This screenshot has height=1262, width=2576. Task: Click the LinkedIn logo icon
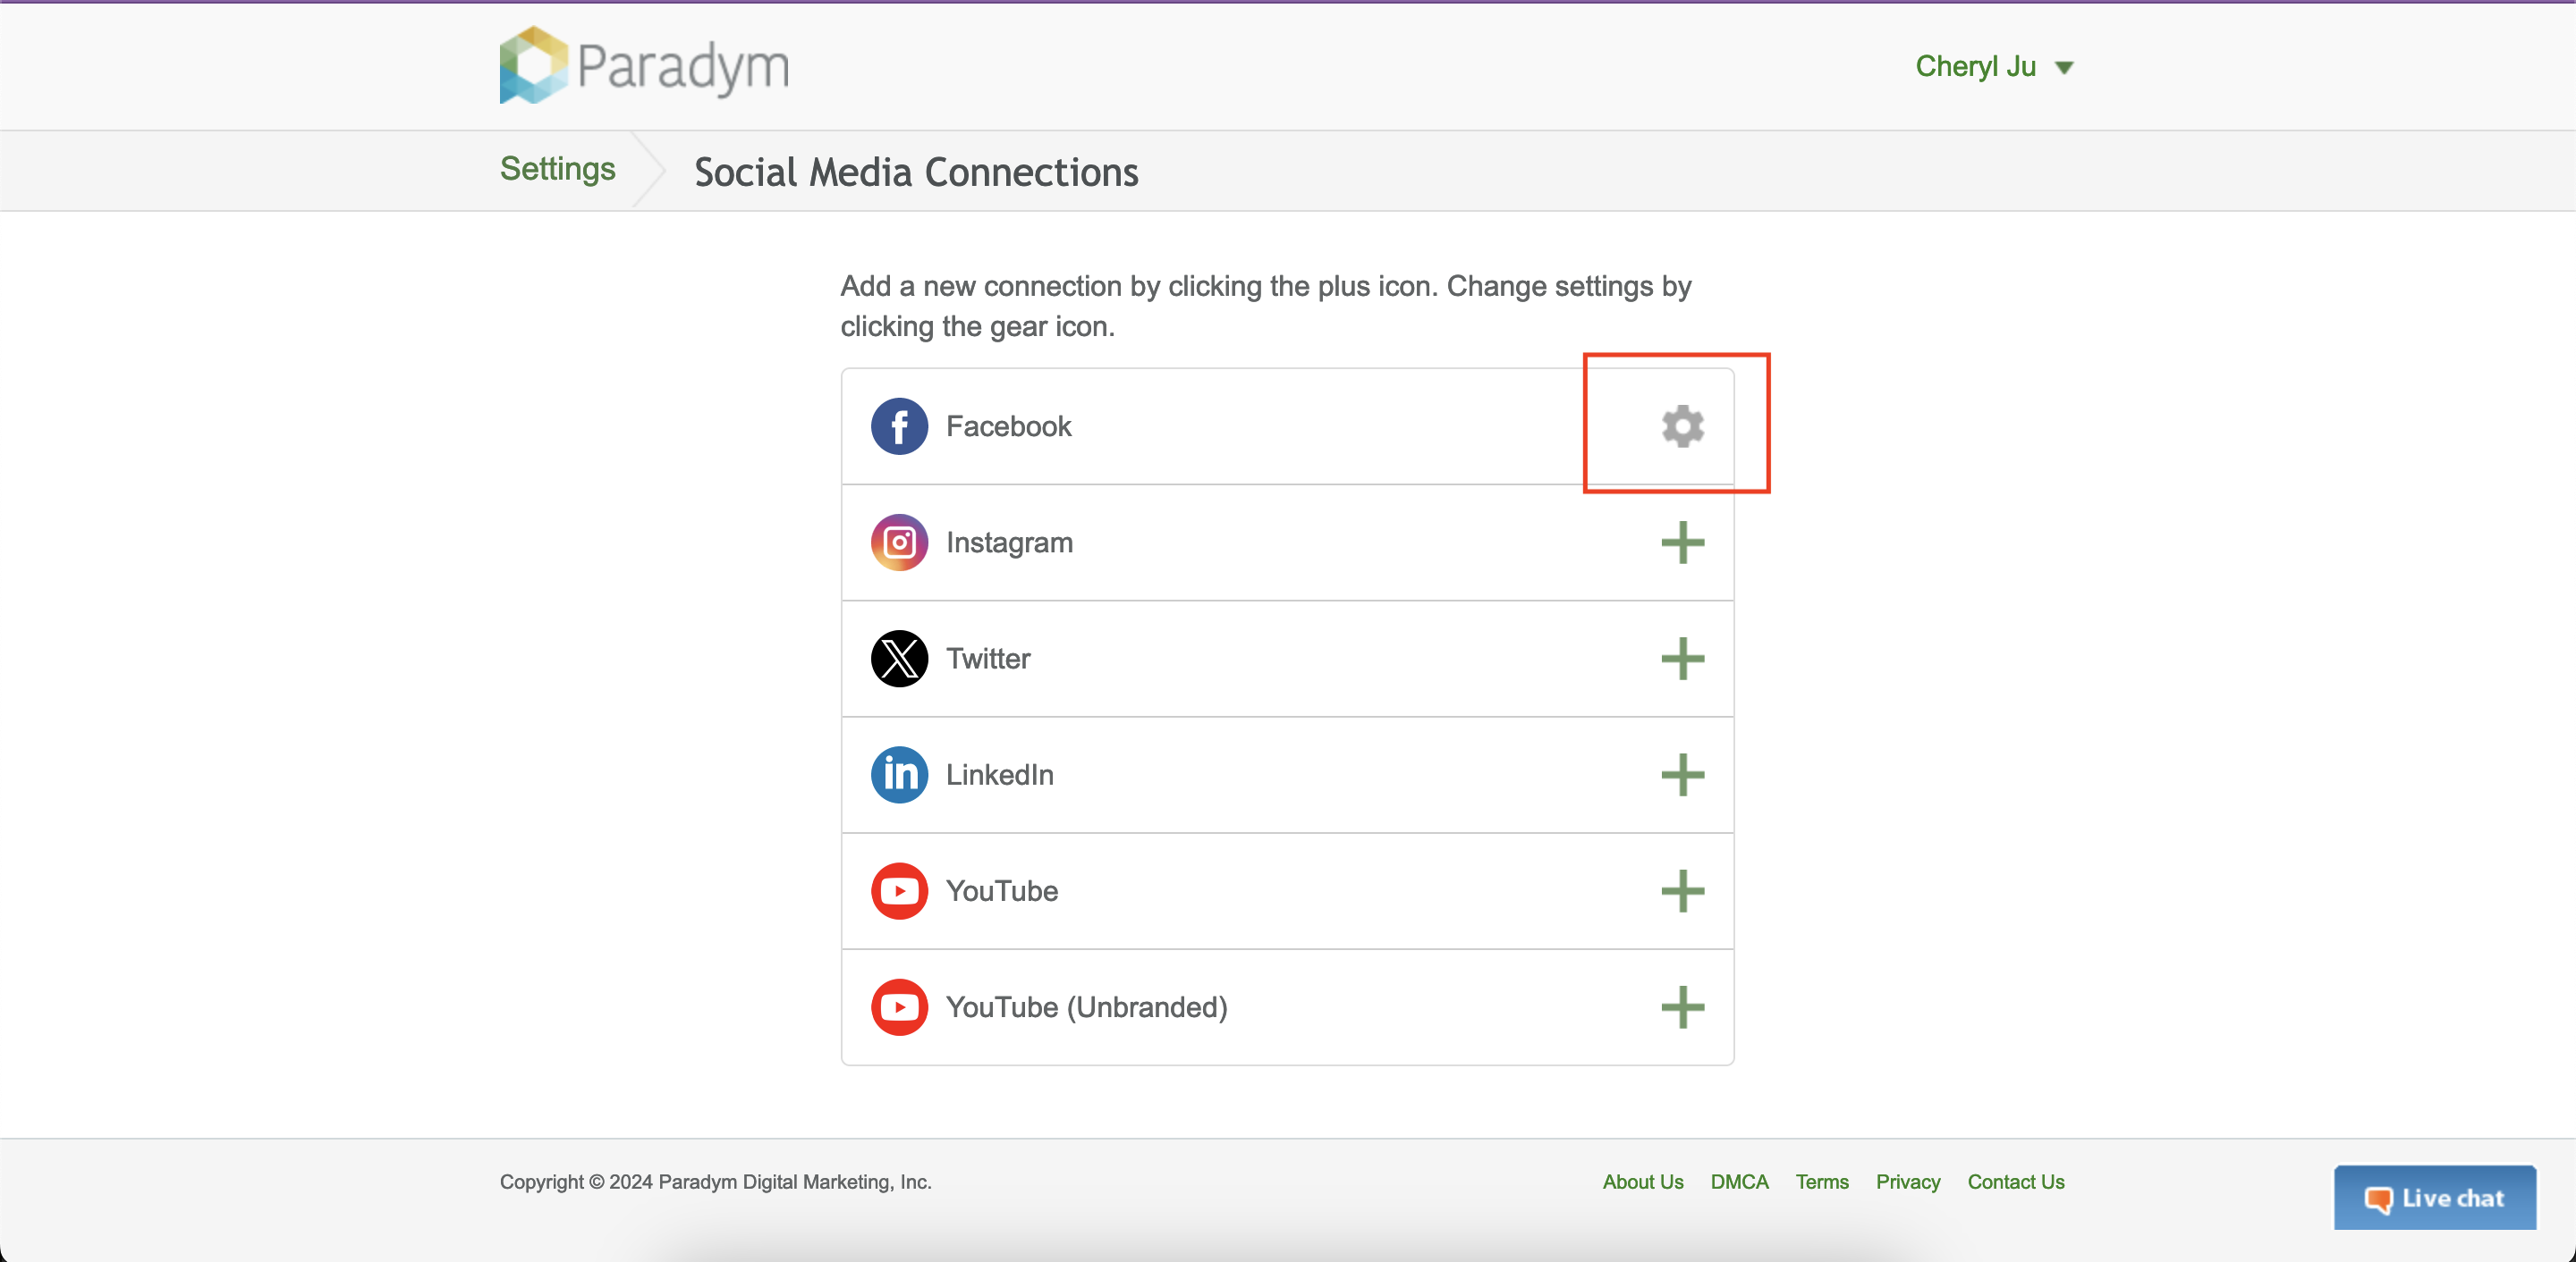click(x=899, y=774)
